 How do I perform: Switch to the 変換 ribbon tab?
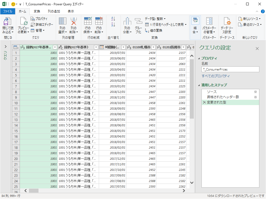[37, 11]
